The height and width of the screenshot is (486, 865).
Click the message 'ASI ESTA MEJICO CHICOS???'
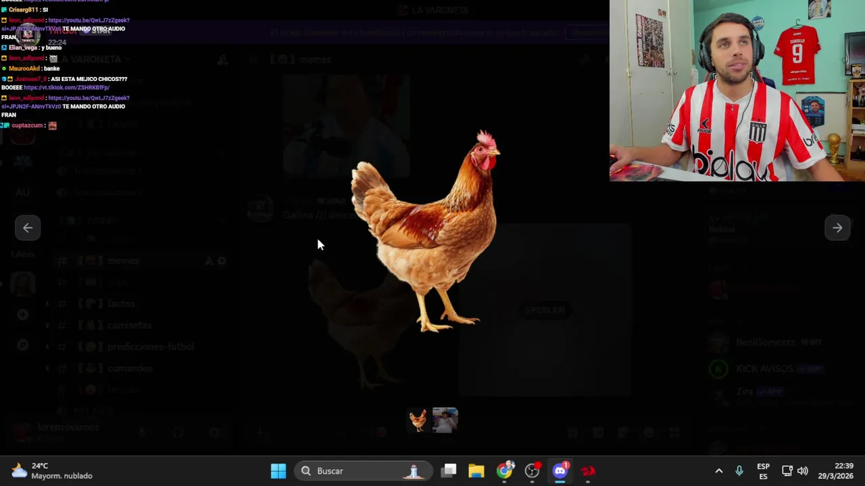tap(89, 80)
